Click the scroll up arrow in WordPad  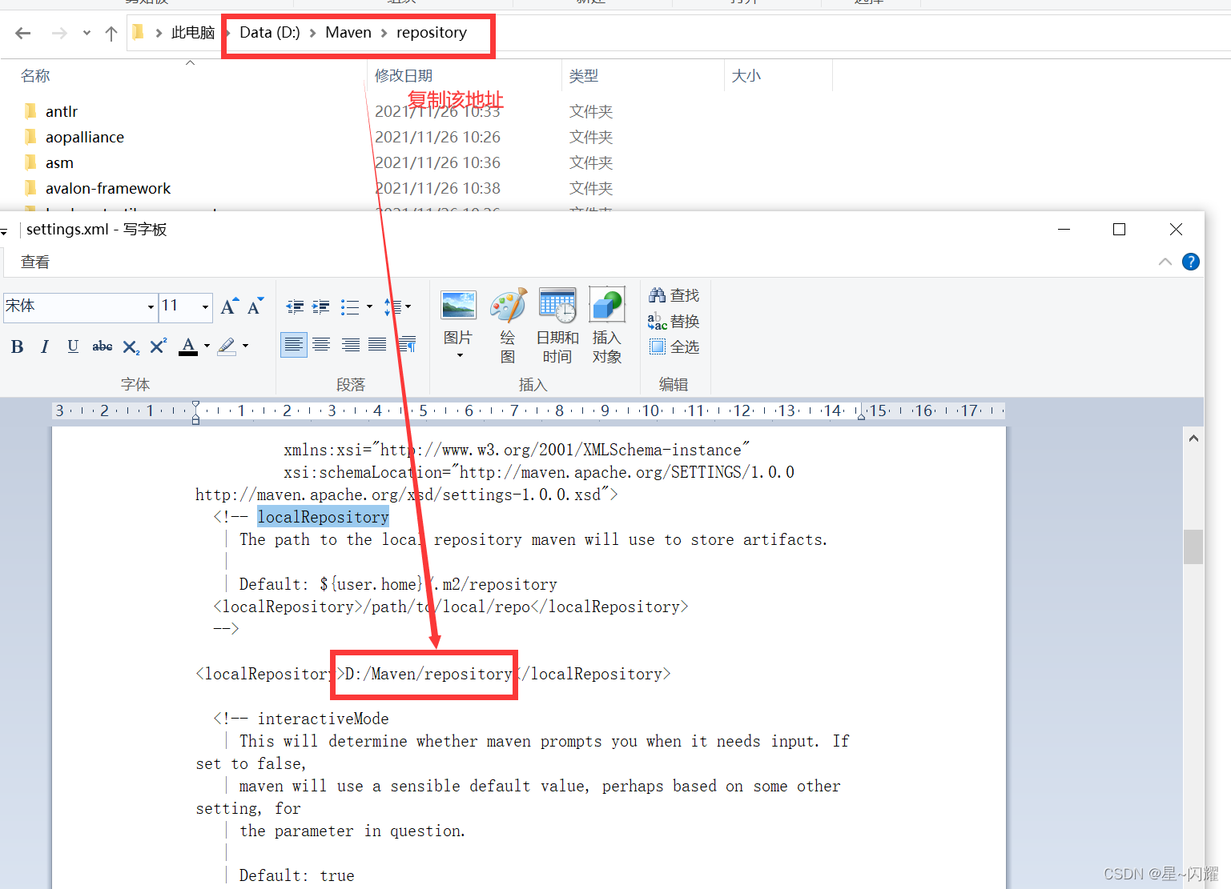(x=1193, y=438)
